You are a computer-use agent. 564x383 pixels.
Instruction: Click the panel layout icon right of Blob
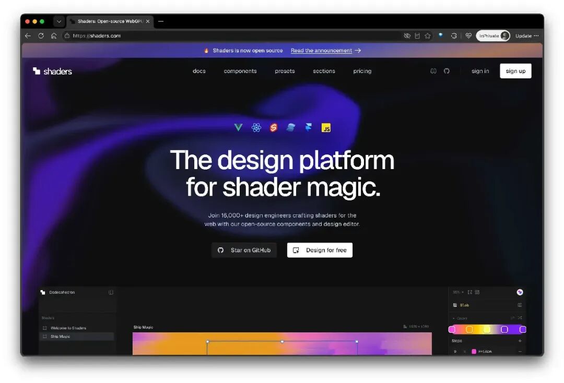tap(520, 305)
